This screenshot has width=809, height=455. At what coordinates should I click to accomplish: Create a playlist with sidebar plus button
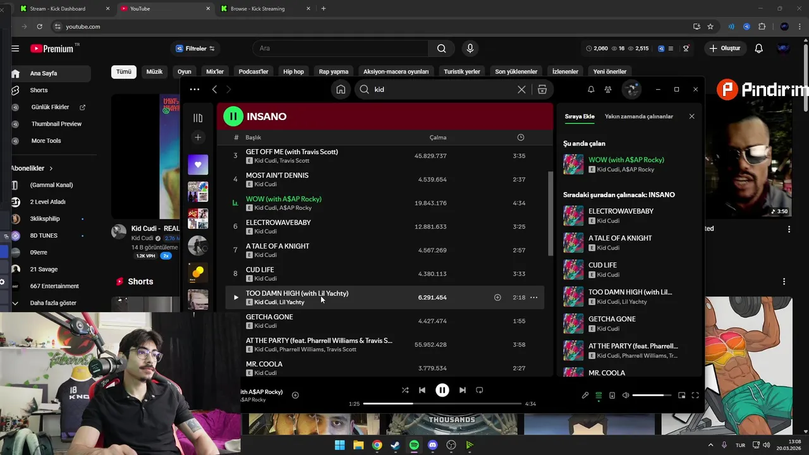click(198, 137)
